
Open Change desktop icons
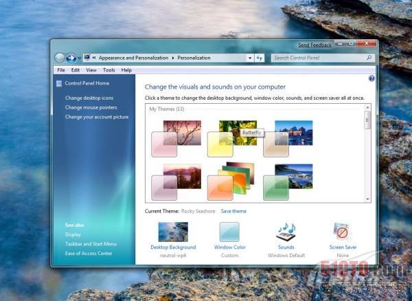[x=89, y=98]
